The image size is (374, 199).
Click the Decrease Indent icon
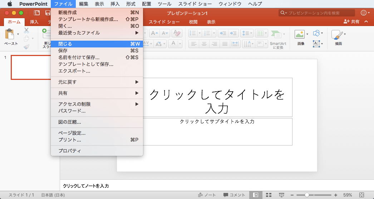[223, 33]
